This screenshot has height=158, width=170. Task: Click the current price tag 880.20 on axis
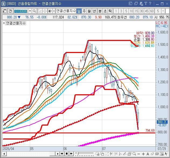coord(162,122)
